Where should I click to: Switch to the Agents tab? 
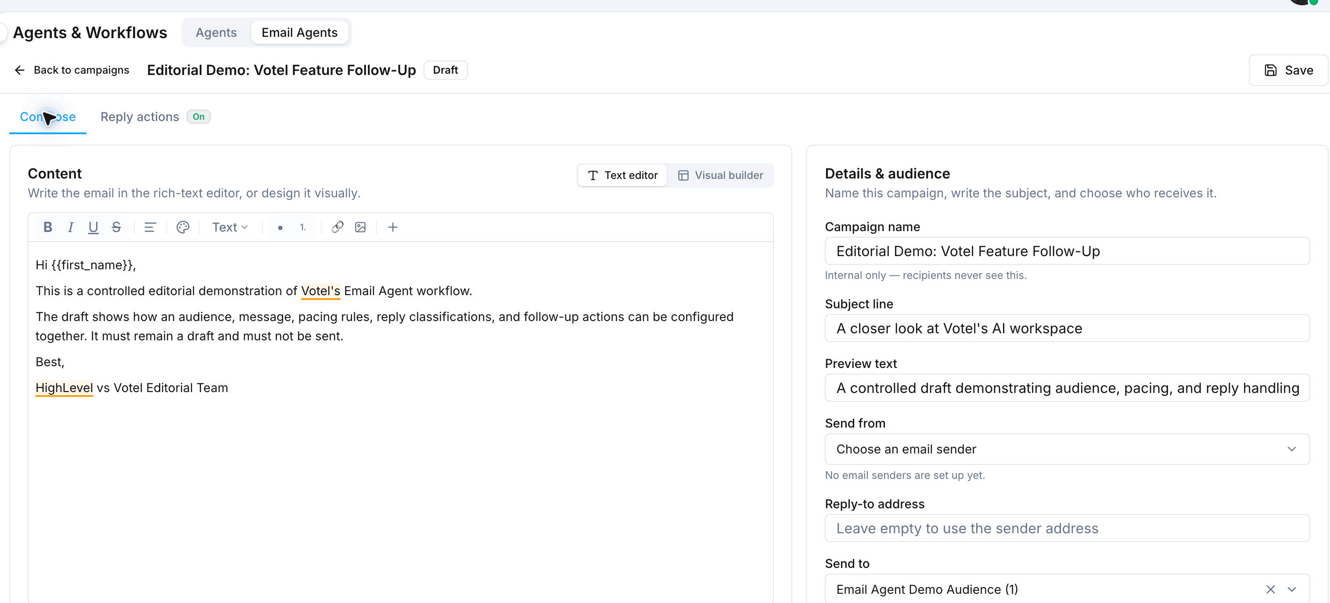coord(216,32)
